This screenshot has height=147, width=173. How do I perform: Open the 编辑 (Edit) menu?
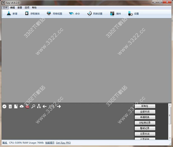click(13, 8)
